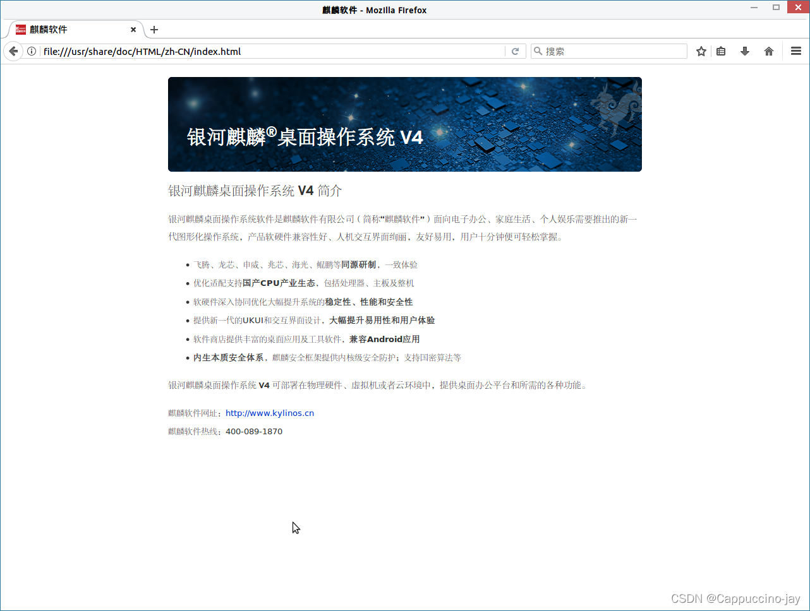Show site information via the info icon

(x=32, y=51)
